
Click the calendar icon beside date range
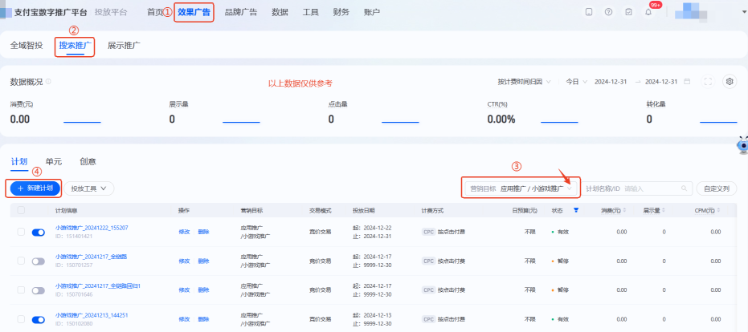(687, 82)
